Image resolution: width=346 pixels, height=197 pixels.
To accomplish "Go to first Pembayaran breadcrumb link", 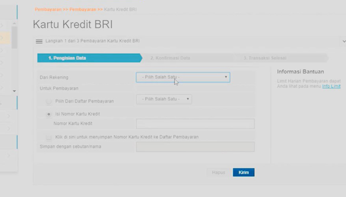I will click(48, 9).
